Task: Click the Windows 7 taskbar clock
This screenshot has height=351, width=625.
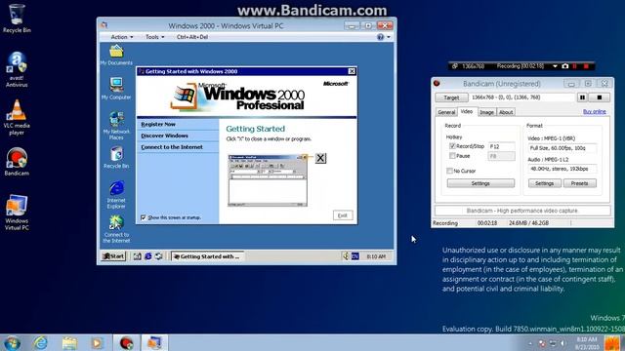Action: click(x=587, y=343)
